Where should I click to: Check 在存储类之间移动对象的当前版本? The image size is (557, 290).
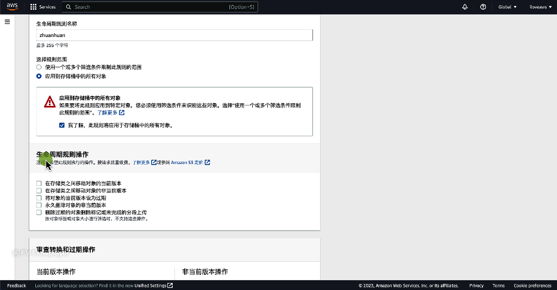pyautogui.click(x=39, y=184)
